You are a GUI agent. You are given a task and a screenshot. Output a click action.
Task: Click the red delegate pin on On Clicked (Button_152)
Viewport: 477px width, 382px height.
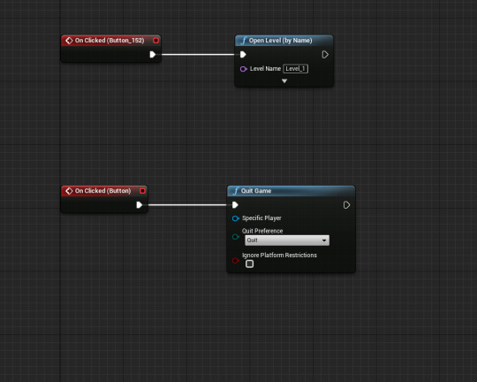pos(155,41)
